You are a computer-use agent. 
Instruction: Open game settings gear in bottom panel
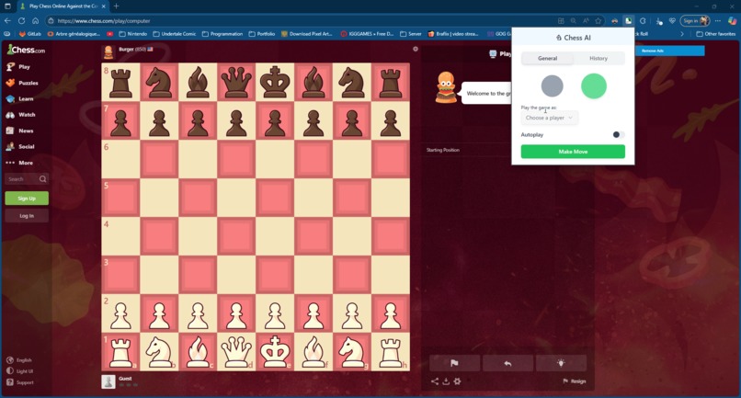457,381
